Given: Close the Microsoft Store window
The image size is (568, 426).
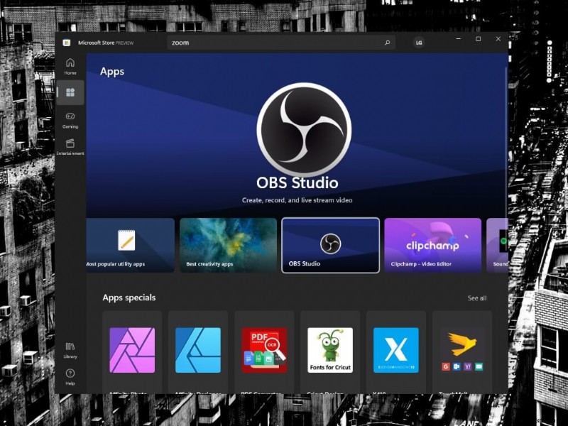Looking at the screenshot, I should 498,39.
